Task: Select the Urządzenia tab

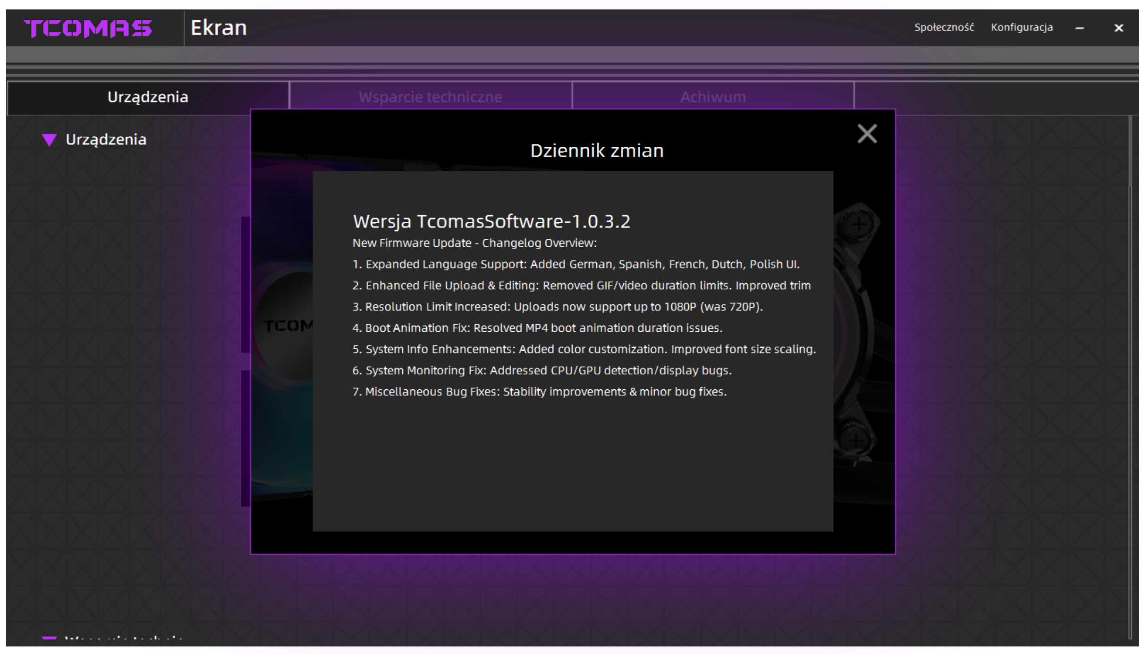Action: point(148,97)
